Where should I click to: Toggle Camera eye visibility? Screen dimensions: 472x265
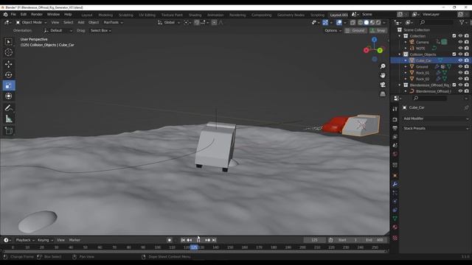pos(460,42)
